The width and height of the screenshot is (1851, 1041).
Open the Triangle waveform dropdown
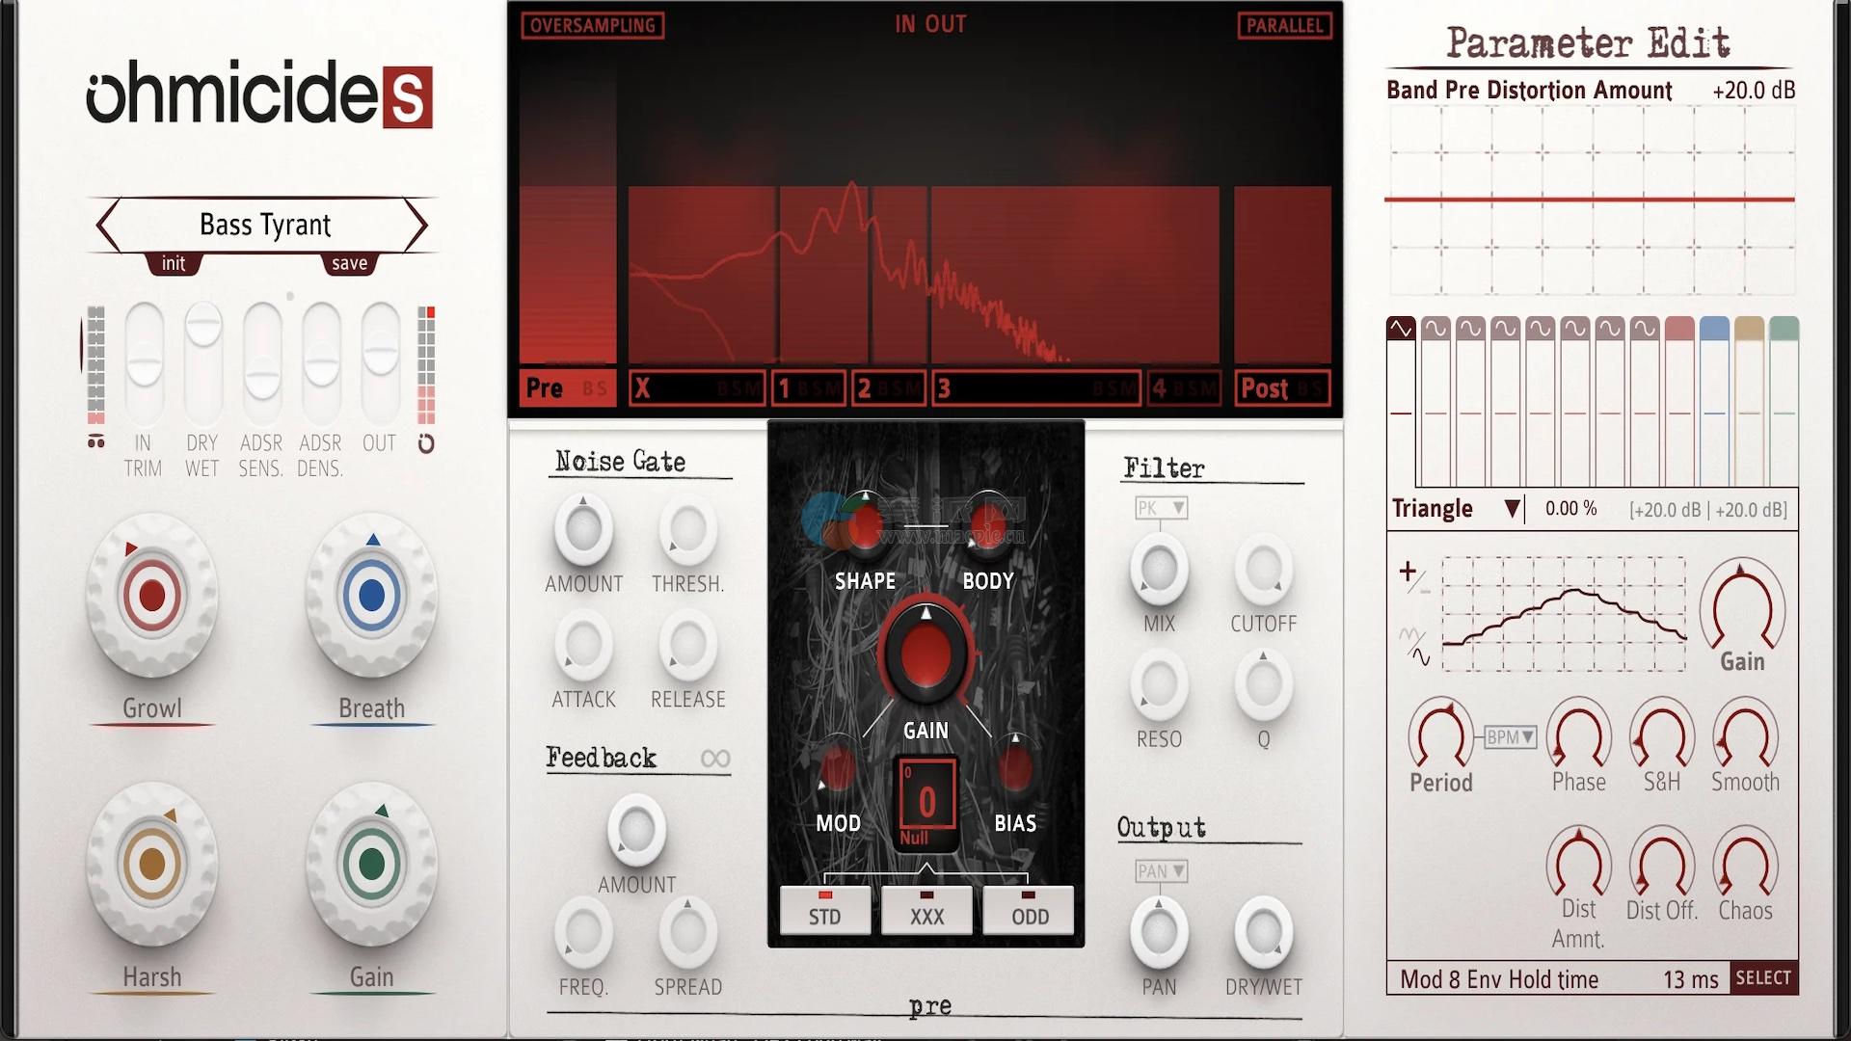[1456, 509]
